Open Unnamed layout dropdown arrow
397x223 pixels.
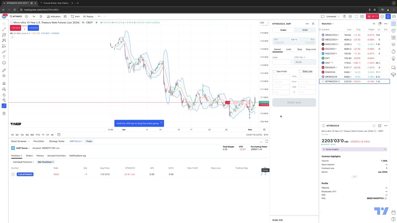click(x=338, y=16)
